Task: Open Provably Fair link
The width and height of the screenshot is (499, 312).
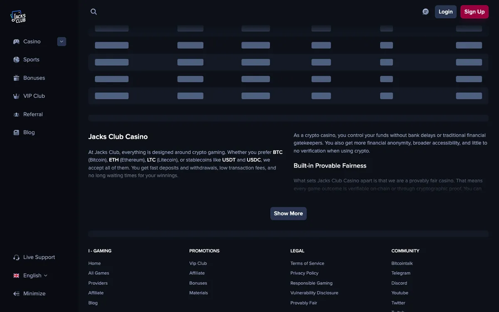Action: click(304, 303)
